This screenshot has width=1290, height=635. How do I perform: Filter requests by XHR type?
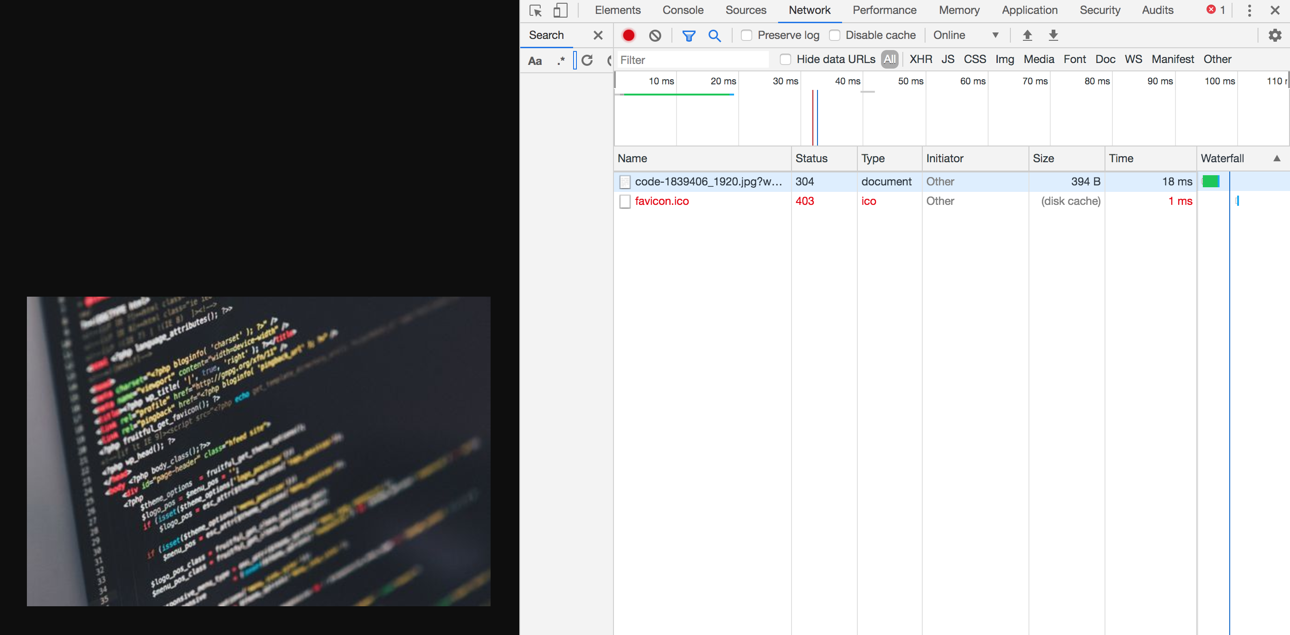tap(920, 59)
